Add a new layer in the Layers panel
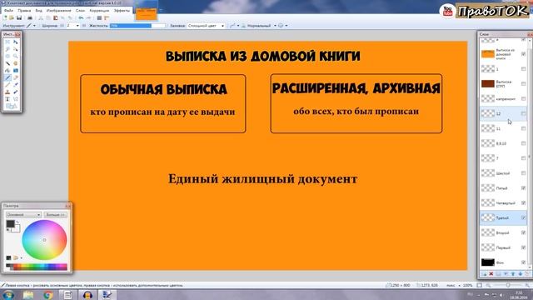This screenshot has width=533, height=300. point(484,274)
